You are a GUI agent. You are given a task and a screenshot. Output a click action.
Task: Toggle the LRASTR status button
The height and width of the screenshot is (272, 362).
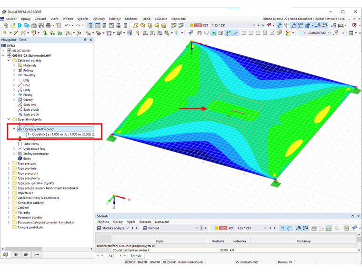tap(155, 262)
